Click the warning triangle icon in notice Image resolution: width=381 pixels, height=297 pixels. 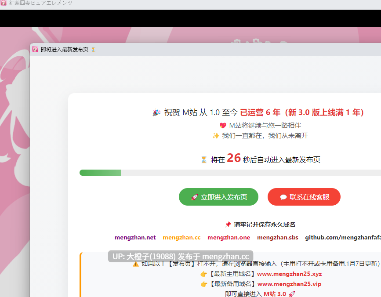coord(136,264)
